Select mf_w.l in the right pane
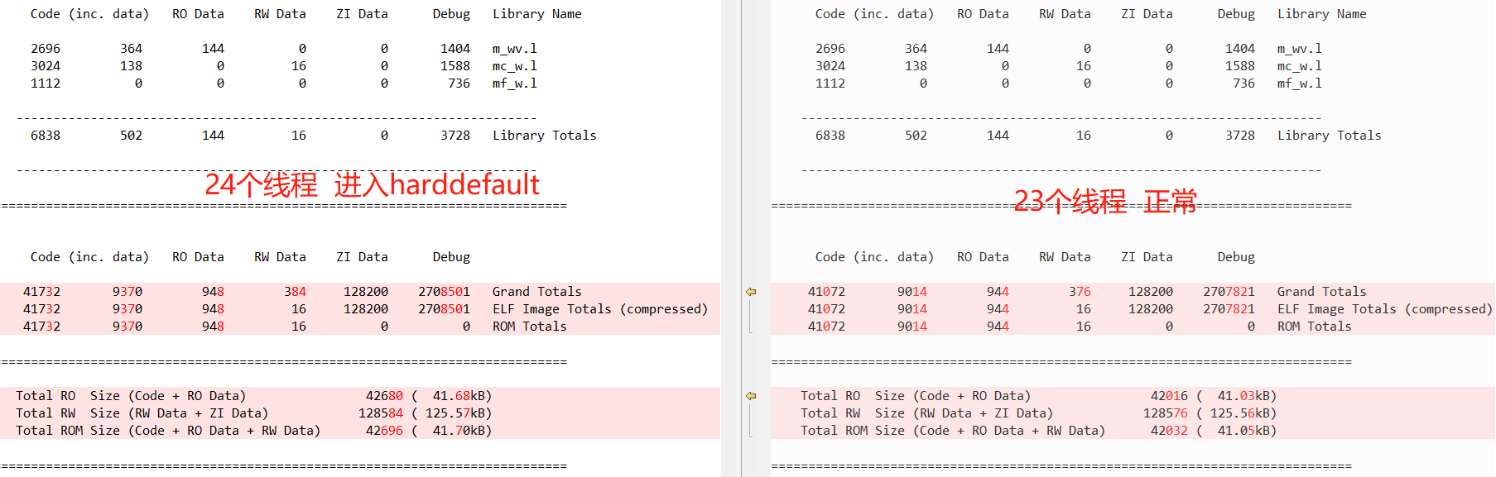The height and width of the screenshot is (477, 1496). [x=1299, y=83]
